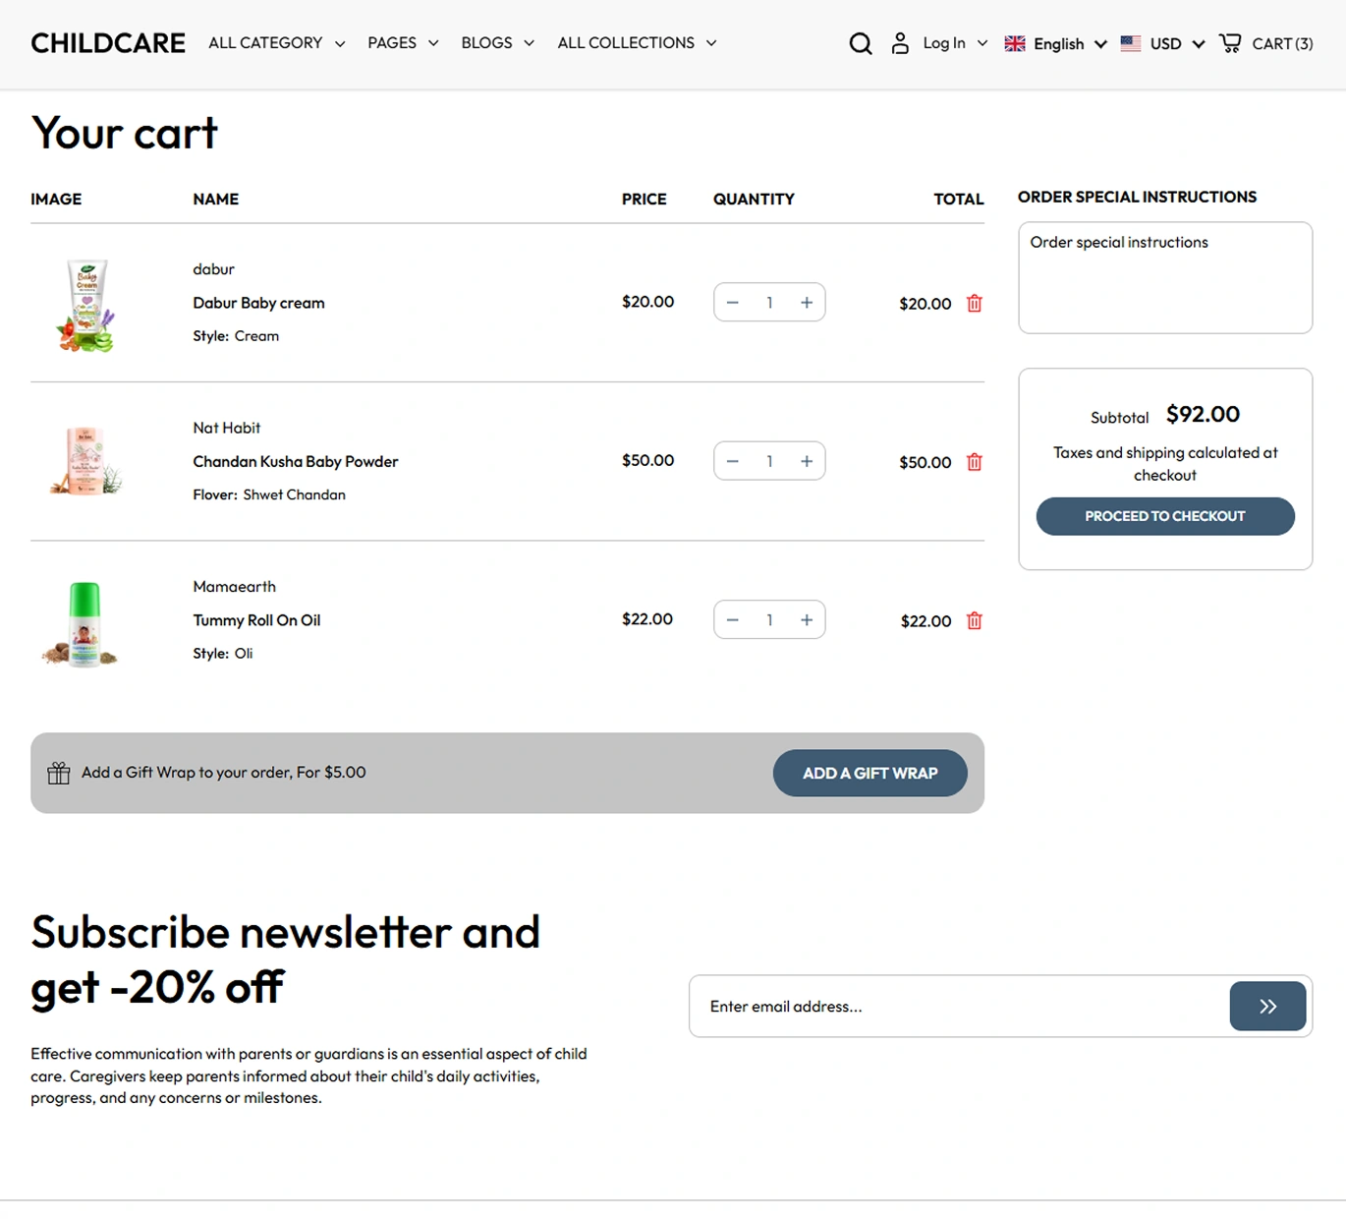Screen dimensions: 1346x1219
Task: Open the shopping cart icon
Action: point(1230,43)
